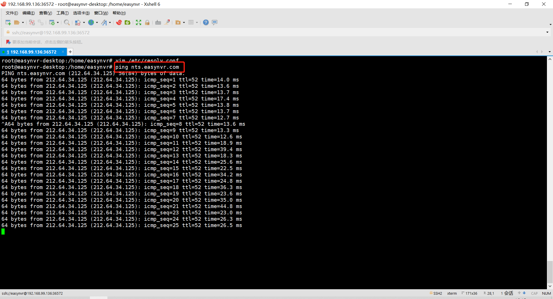Click the Reconnect chain-link icon
Viewport: 553px width, 299px height.
41,22
